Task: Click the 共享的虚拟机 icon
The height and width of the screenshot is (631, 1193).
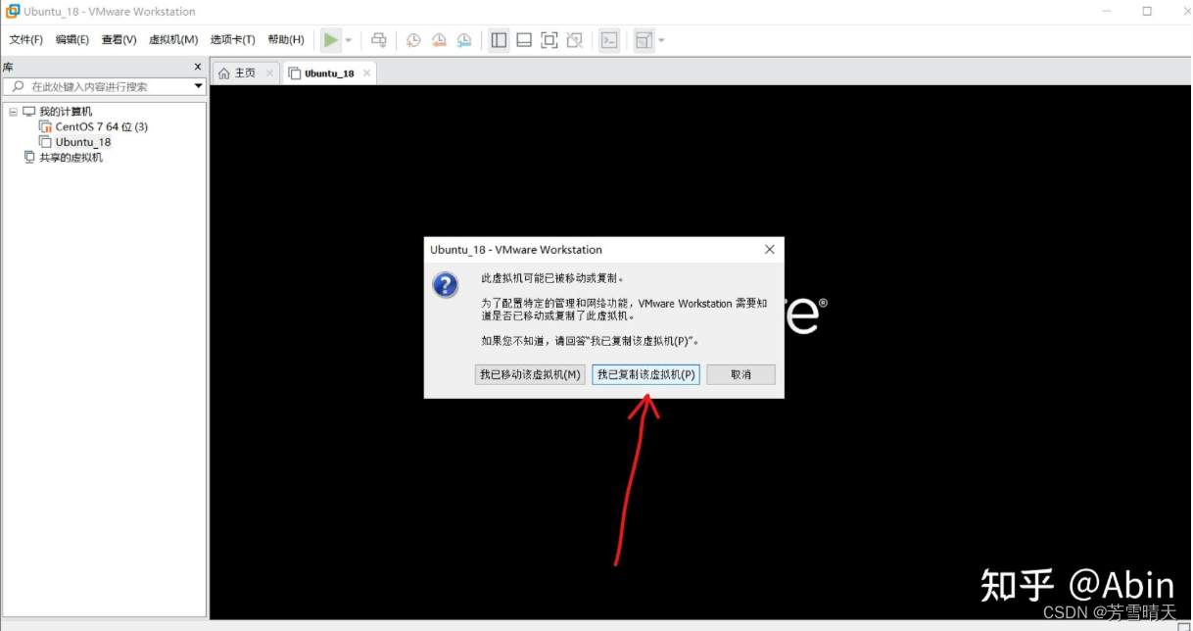Action: tap(29, 157)
